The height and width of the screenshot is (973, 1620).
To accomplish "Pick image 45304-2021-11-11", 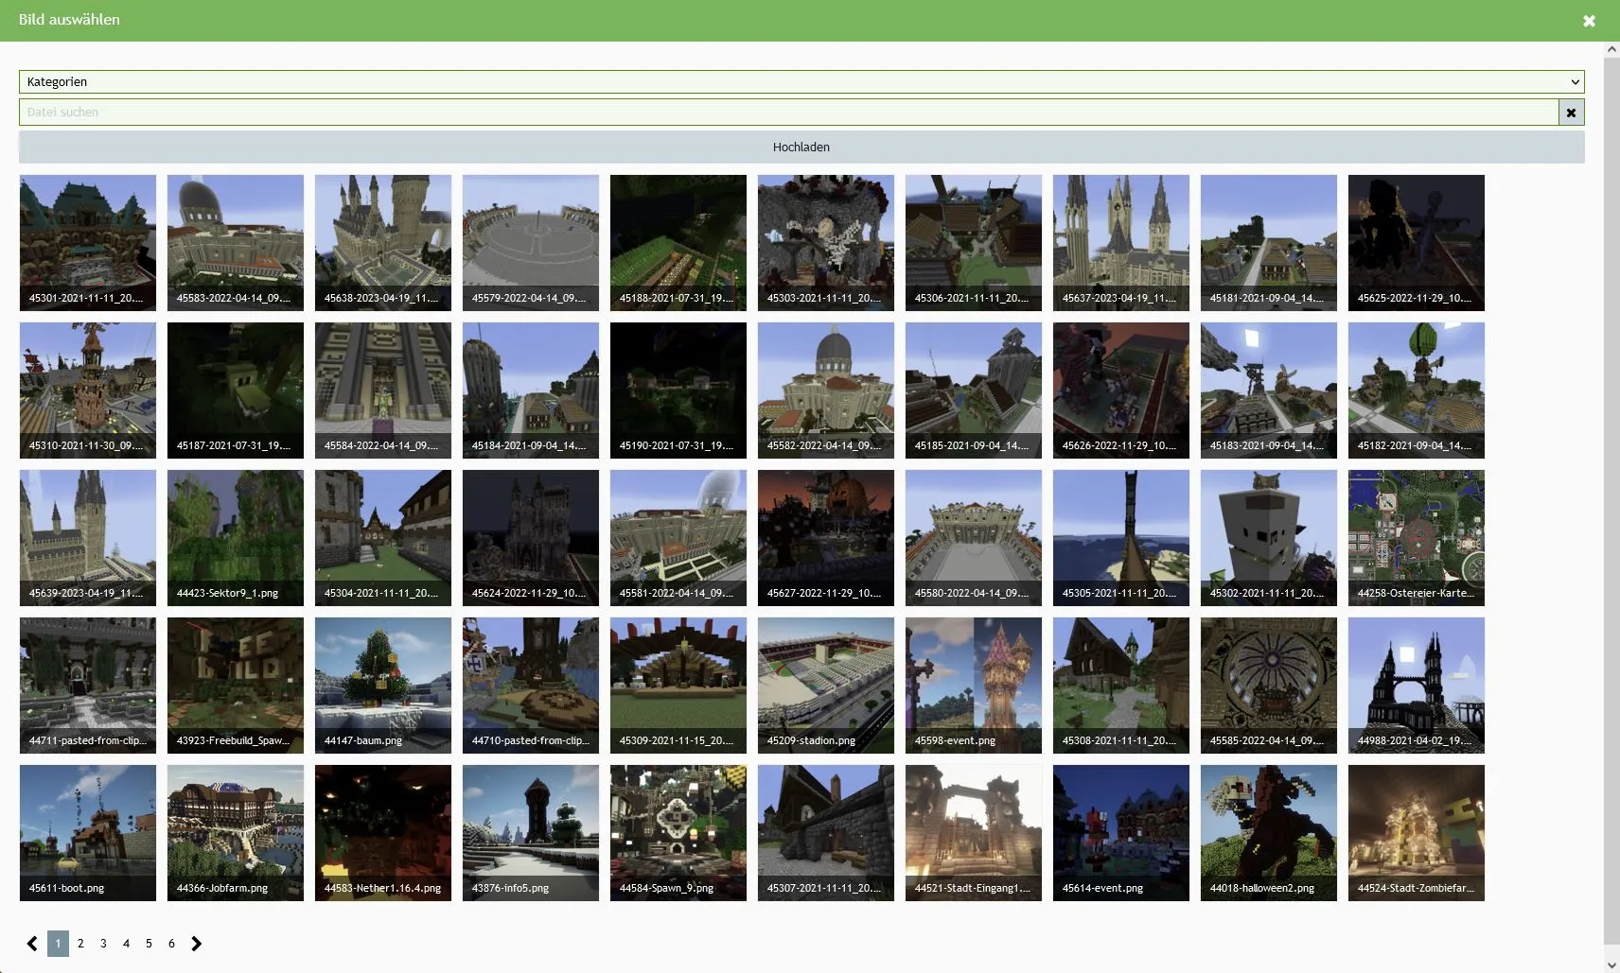I will click(x=383, y=538).
